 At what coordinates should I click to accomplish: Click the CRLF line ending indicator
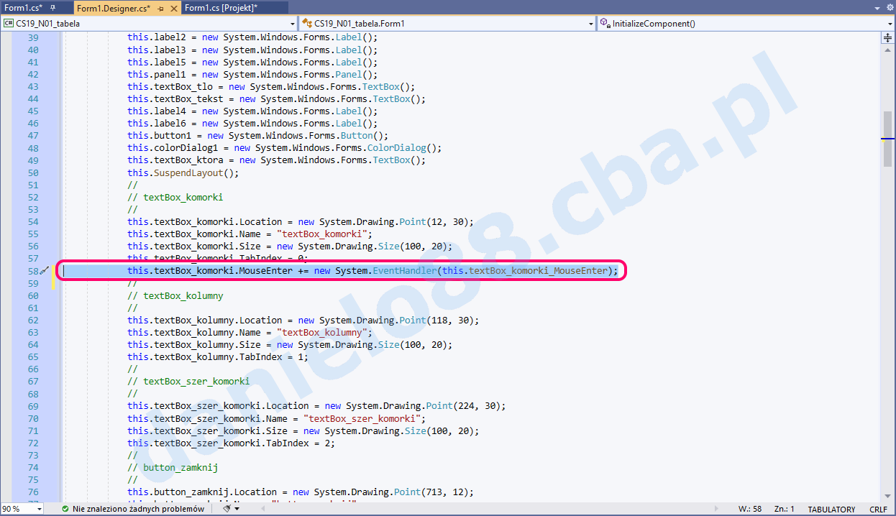[x=878, y=509]
